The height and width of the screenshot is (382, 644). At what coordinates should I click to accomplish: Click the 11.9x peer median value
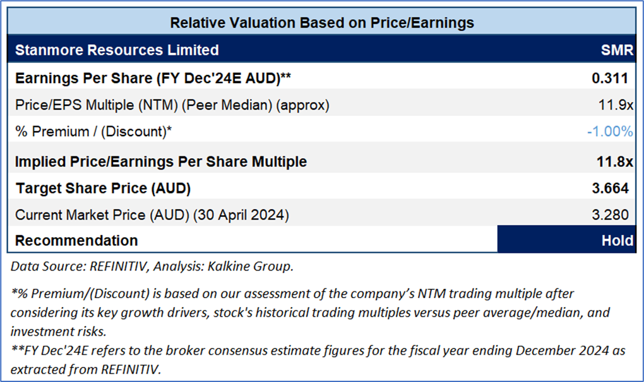[616, 105]
